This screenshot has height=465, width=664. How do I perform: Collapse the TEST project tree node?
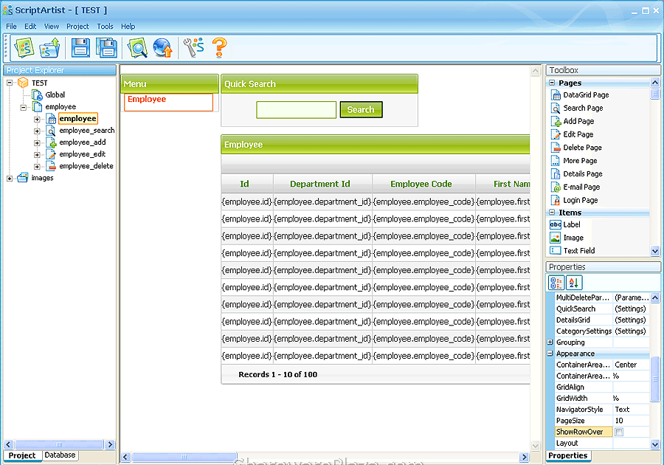tap(10, 83)
